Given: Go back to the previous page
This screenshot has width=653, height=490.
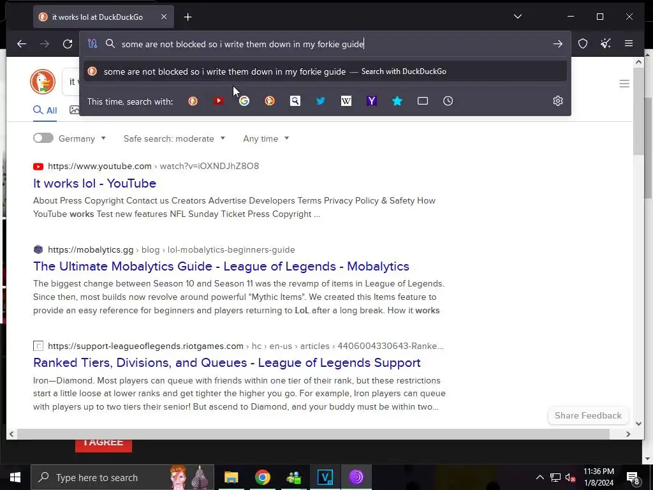Looking at the screenshot, I should [x=22, y=44].
